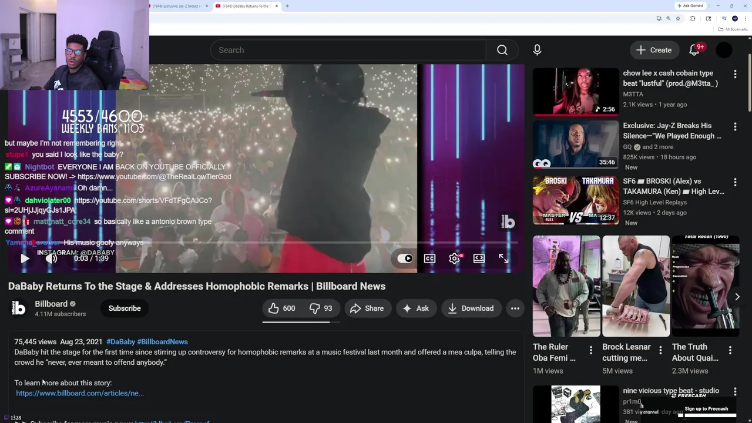752x423 pixels.
Task: Open a new browser tab
Action: click(x=287, y=6)
